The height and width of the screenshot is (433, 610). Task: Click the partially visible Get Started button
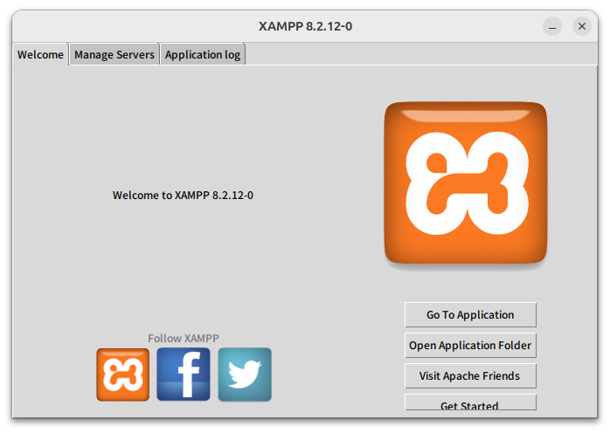tap(470, 402)
